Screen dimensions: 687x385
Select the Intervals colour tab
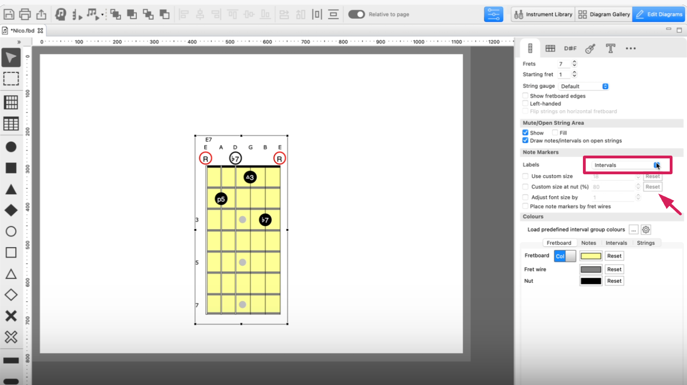pyautogui.click(x=616, y=243)
